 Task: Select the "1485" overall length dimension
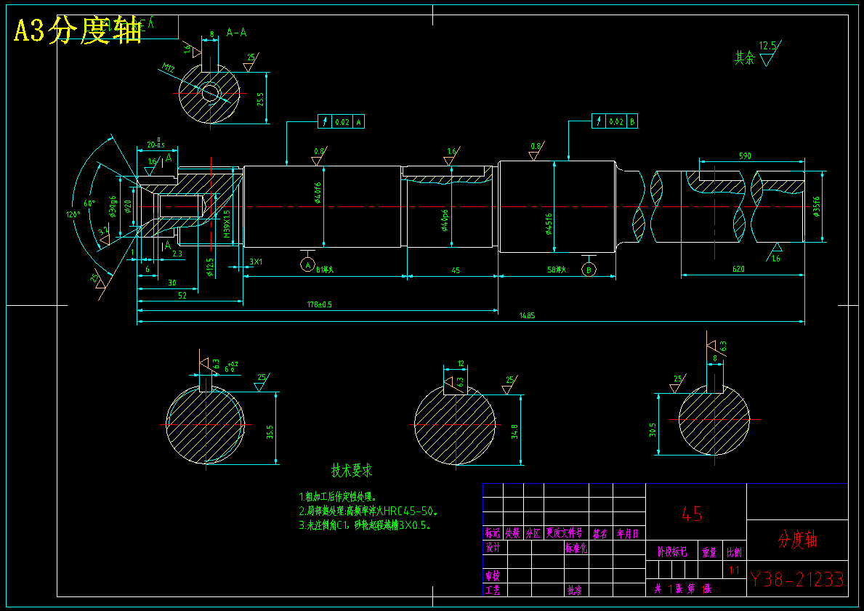click(527, 316)
